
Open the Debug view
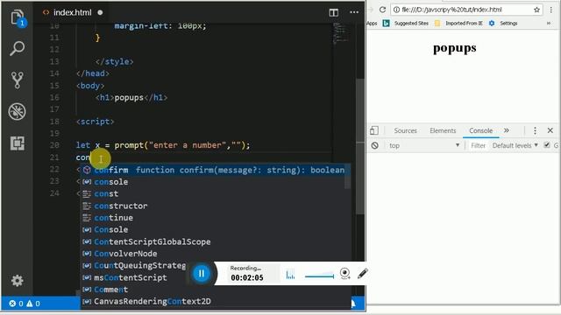18,111
